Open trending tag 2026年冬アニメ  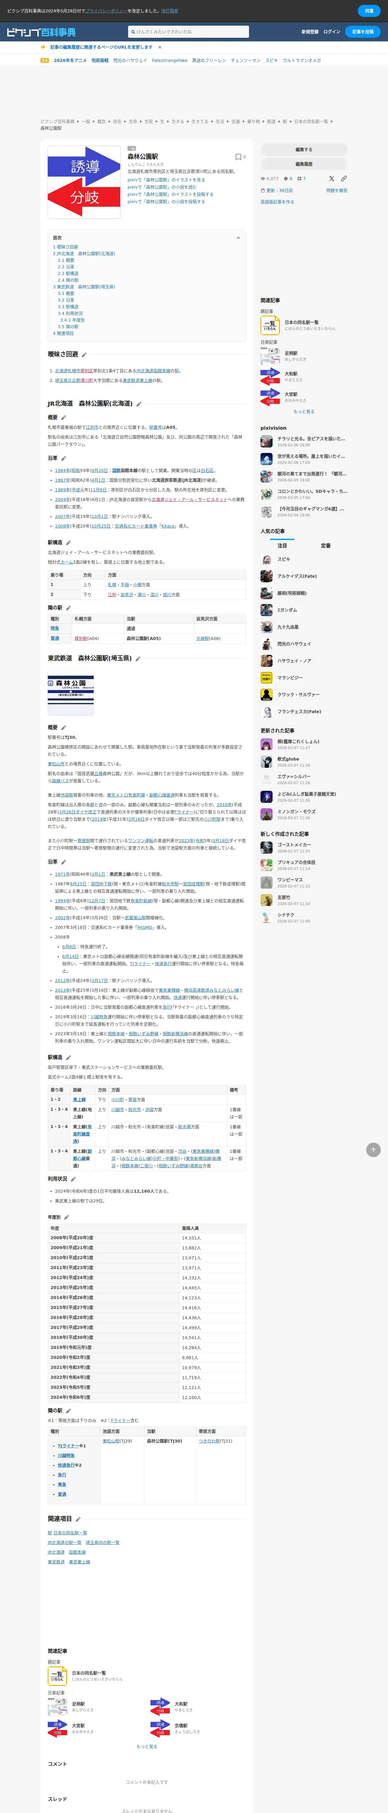tap(70, 60)
